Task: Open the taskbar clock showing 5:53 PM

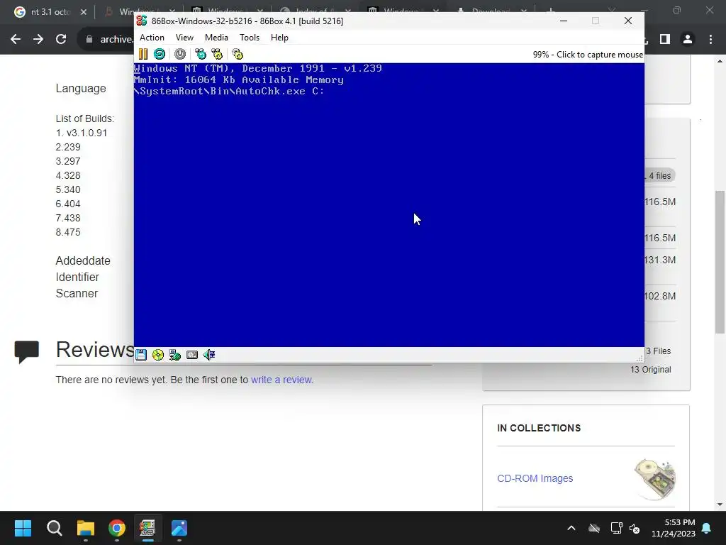Action: [x=674, y=528]
